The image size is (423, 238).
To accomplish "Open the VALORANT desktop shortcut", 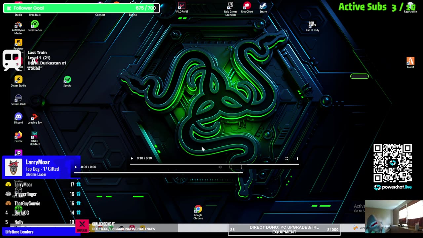I will click(x=181, y=7).
